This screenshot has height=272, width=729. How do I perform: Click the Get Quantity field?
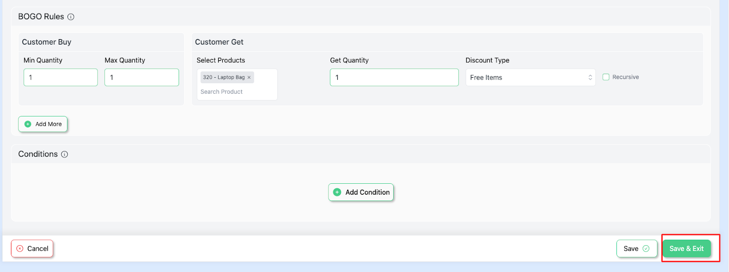click(x=394, y=77)
